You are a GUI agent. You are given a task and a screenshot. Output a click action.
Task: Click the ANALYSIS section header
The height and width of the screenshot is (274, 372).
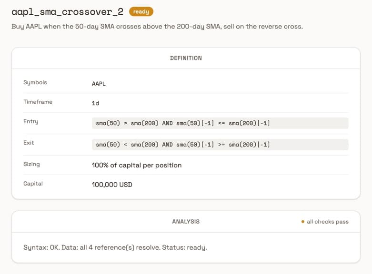click(186, 222)
